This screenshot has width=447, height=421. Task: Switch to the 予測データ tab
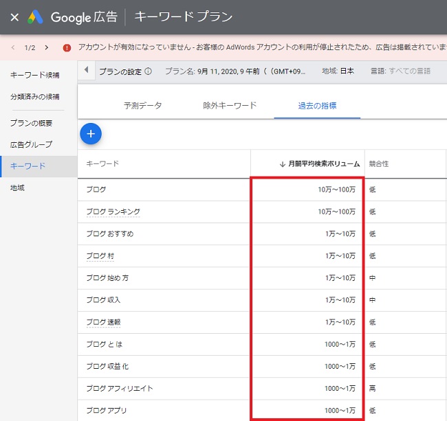tap(142, 106)
